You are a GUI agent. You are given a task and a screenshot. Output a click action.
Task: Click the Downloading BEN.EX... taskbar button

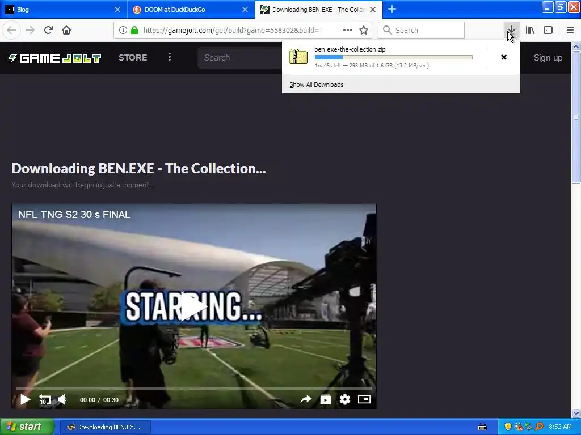(x=105, y=427)
